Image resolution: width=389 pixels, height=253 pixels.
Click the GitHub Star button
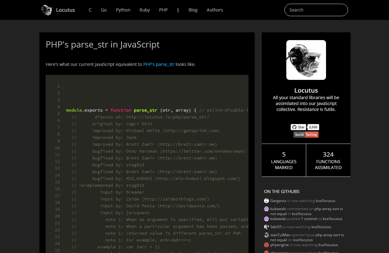(298, 127)
